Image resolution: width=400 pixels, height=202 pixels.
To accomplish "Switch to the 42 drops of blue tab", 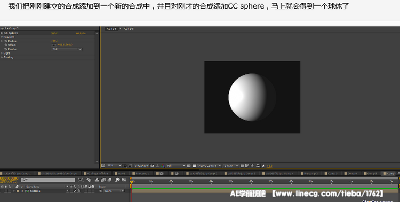I will (96, 173).
